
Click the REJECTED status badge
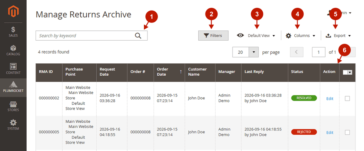point(304,132)
